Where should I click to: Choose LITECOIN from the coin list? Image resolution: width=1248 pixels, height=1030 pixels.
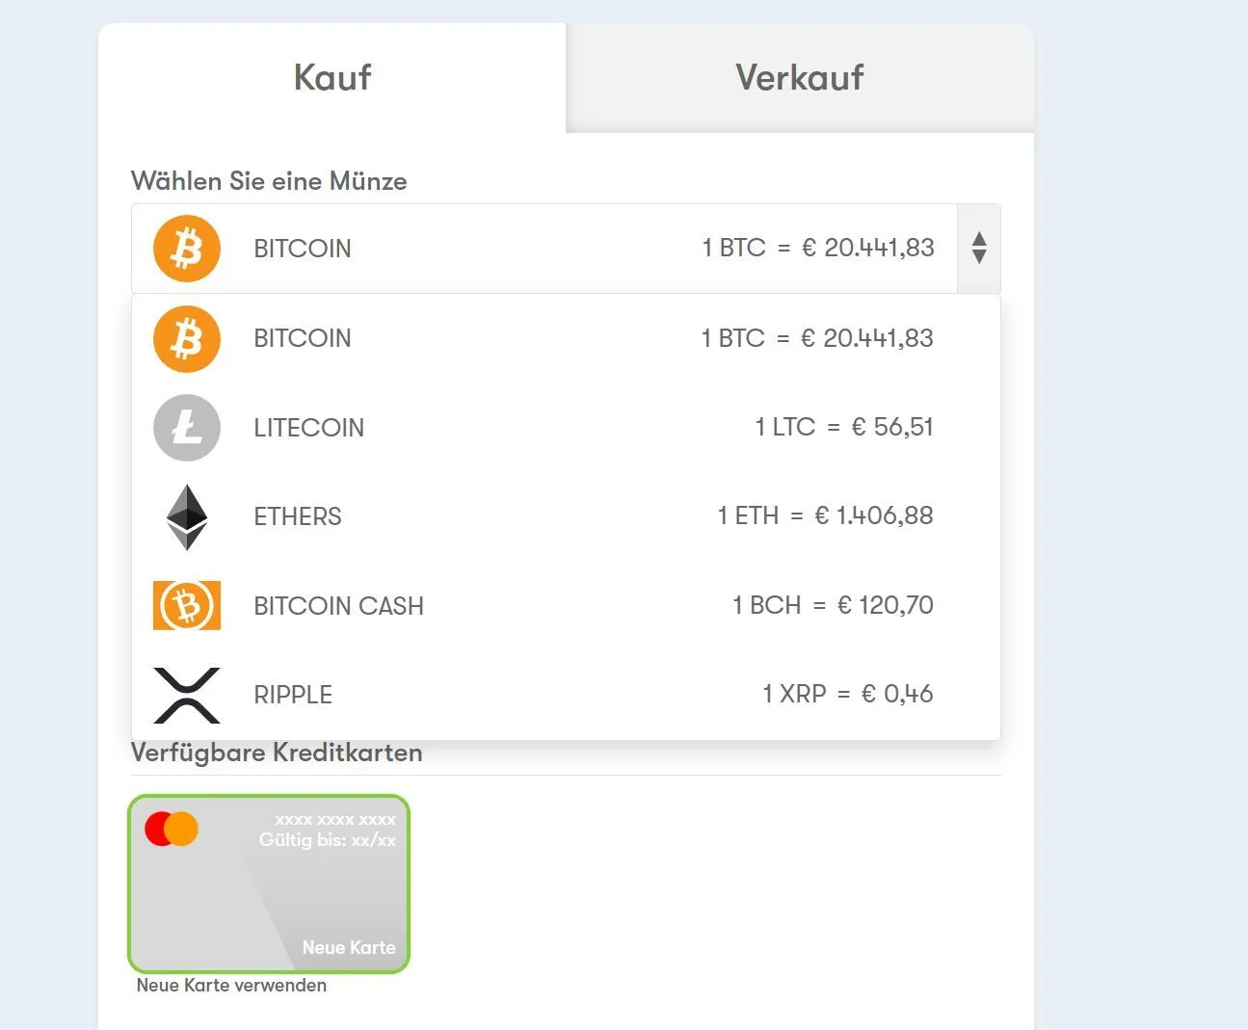pyautogui.click(x=566, y=428)
